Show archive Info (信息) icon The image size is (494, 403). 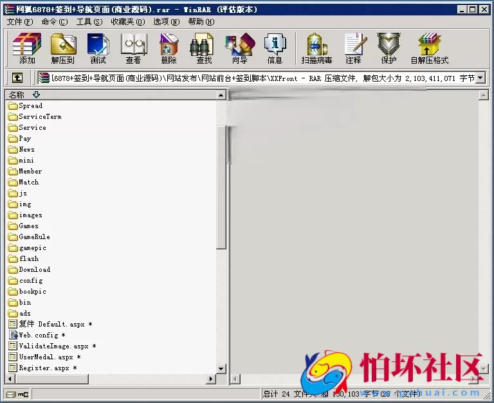[x=275, y=48]
